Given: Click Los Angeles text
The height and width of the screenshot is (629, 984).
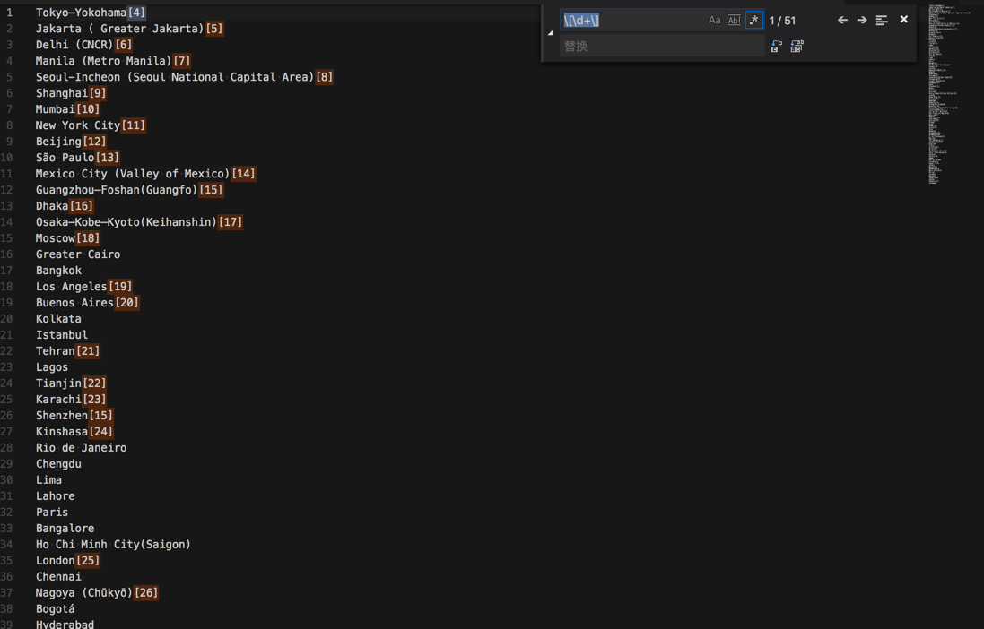Looking at the screenshot, I should [x=71, y=287].
